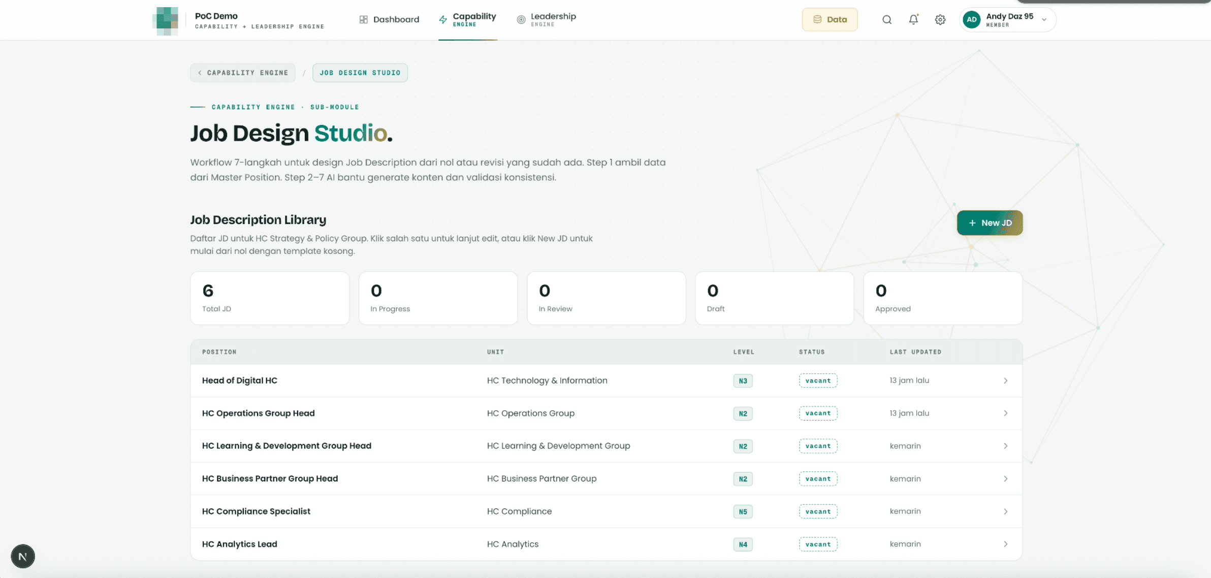Click the In Review stat card

(x=607, y=298)
